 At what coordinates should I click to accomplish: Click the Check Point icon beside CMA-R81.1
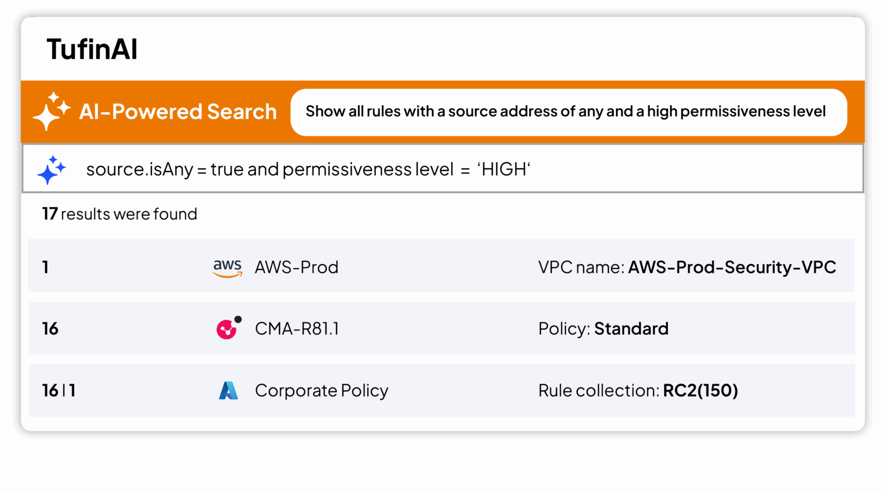coord(228,329)
